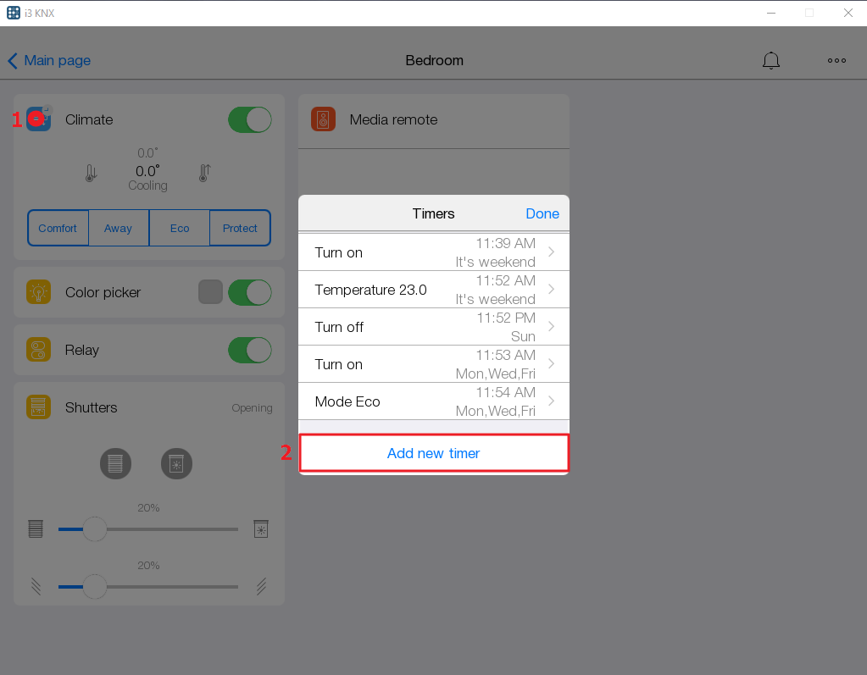The width and height of the screenshot is (867, 675).
Task: Open the gray color swatch next to Color picker
Action: click(x=209, y=291)
